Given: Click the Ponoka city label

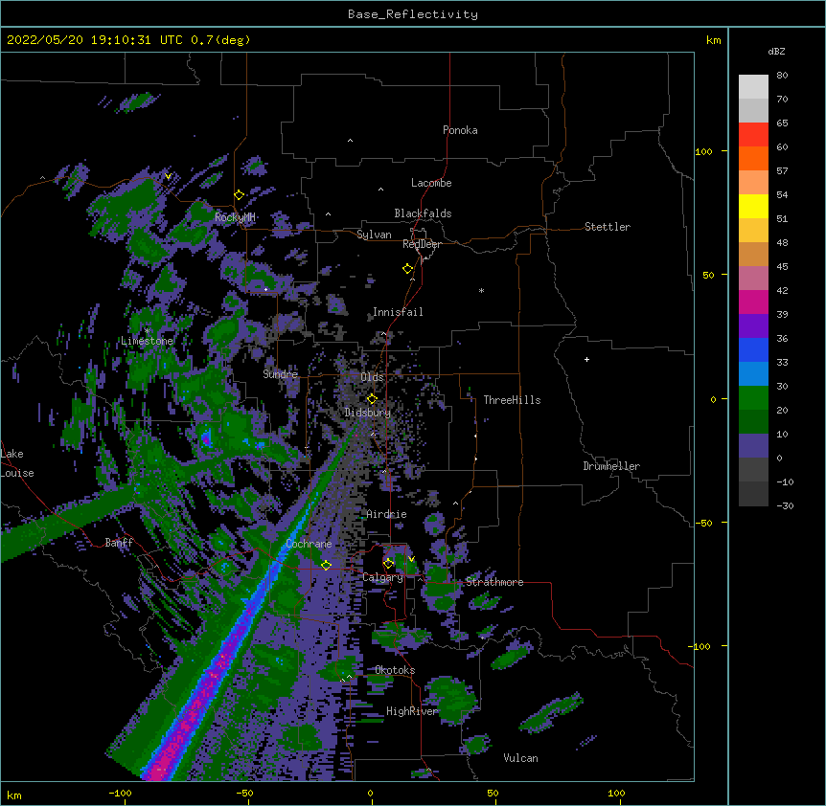Looking at the screenshot, I should (460, 130).
